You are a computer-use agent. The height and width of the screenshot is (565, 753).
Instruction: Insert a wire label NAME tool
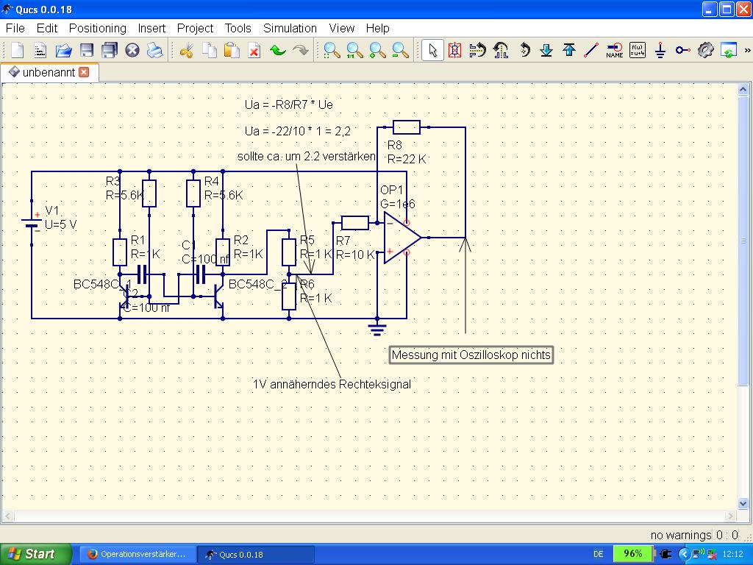pyautogui.click(x=614, y=50)
